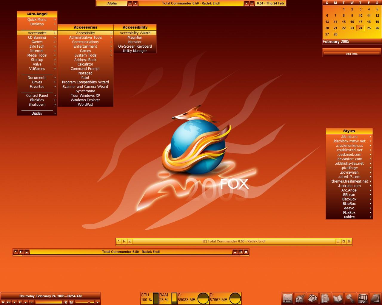Stop playback with the stop button

coord(14,302)
